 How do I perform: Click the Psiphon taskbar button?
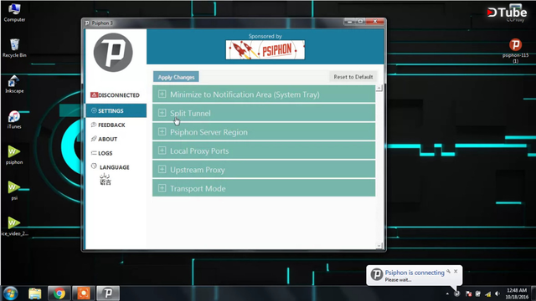click(x=108, y=293)
